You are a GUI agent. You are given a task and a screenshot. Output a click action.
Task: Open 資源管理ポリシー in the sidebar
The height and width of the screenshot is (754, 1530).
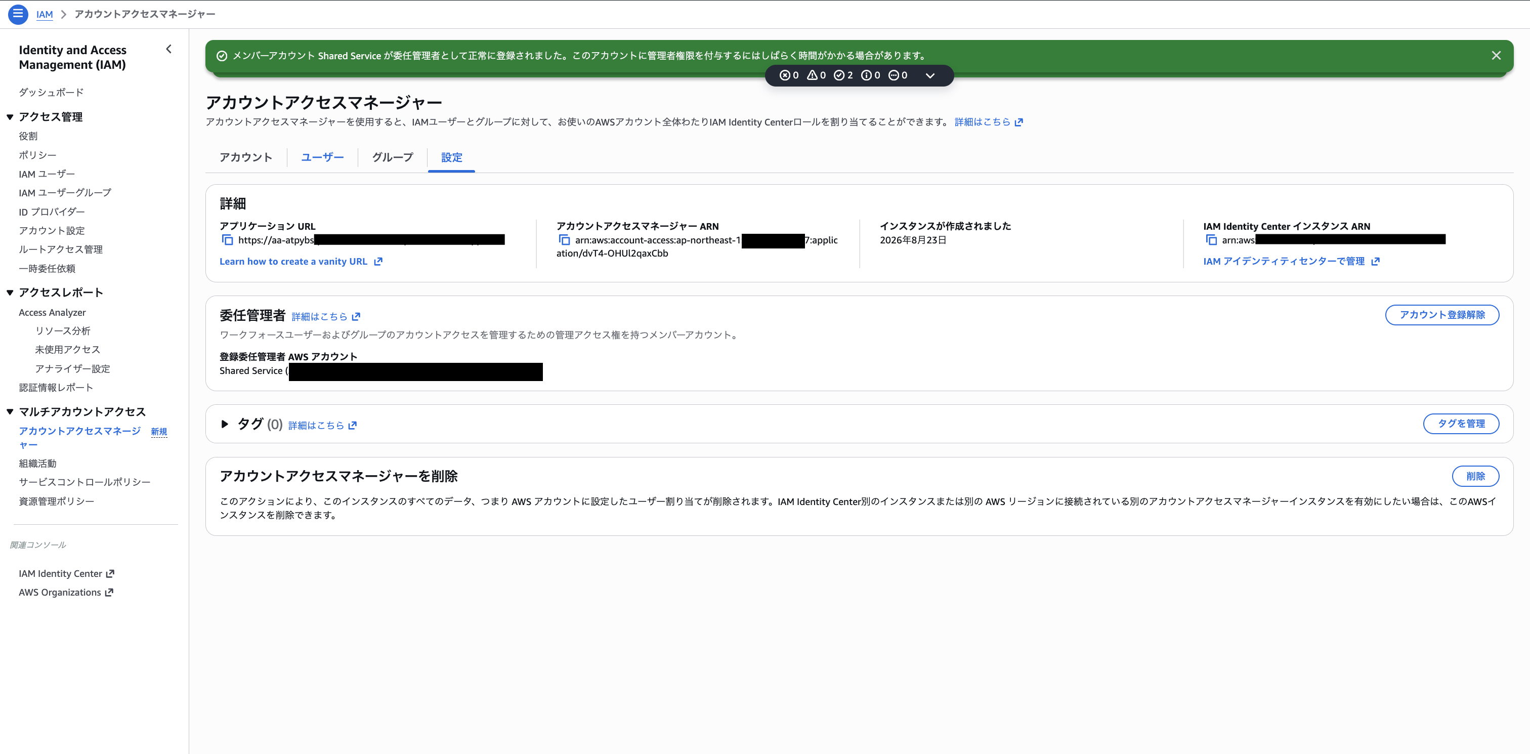point(57,501)
